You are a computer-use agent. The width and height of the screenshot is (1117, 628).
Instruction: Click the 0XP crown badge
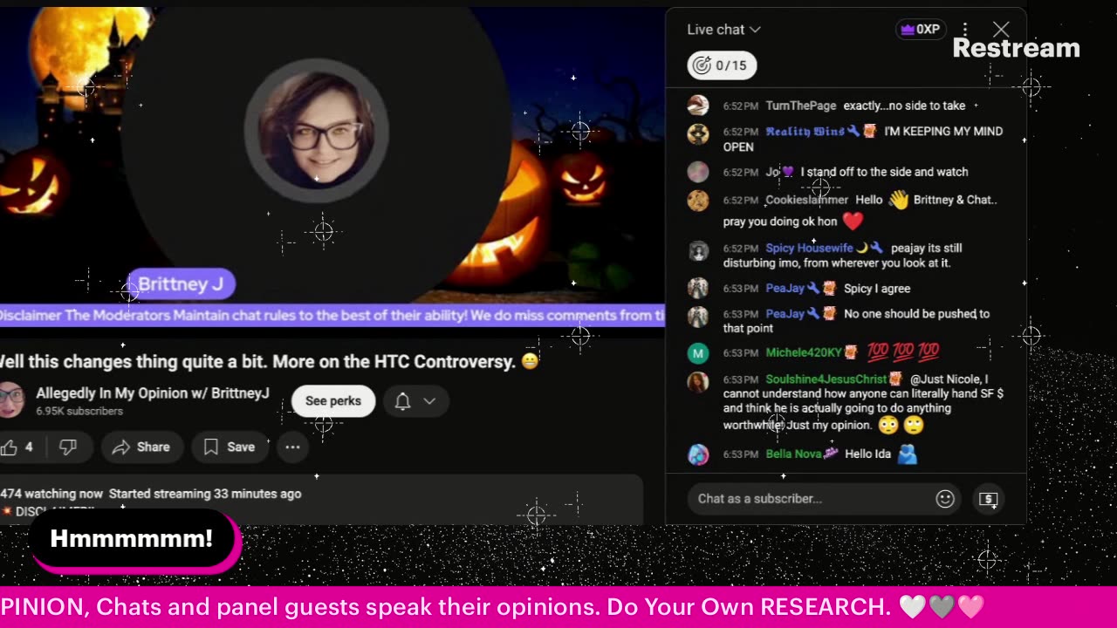coord(921,30)
